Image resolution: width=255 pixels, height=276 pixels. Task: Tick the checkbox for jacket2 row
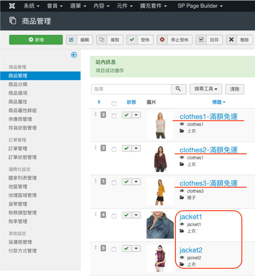point(114,249)
